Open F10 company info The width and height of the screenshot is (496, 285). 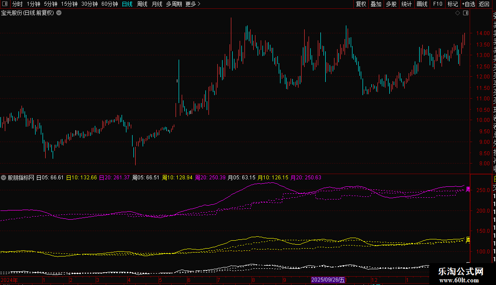tap(438, 4)
